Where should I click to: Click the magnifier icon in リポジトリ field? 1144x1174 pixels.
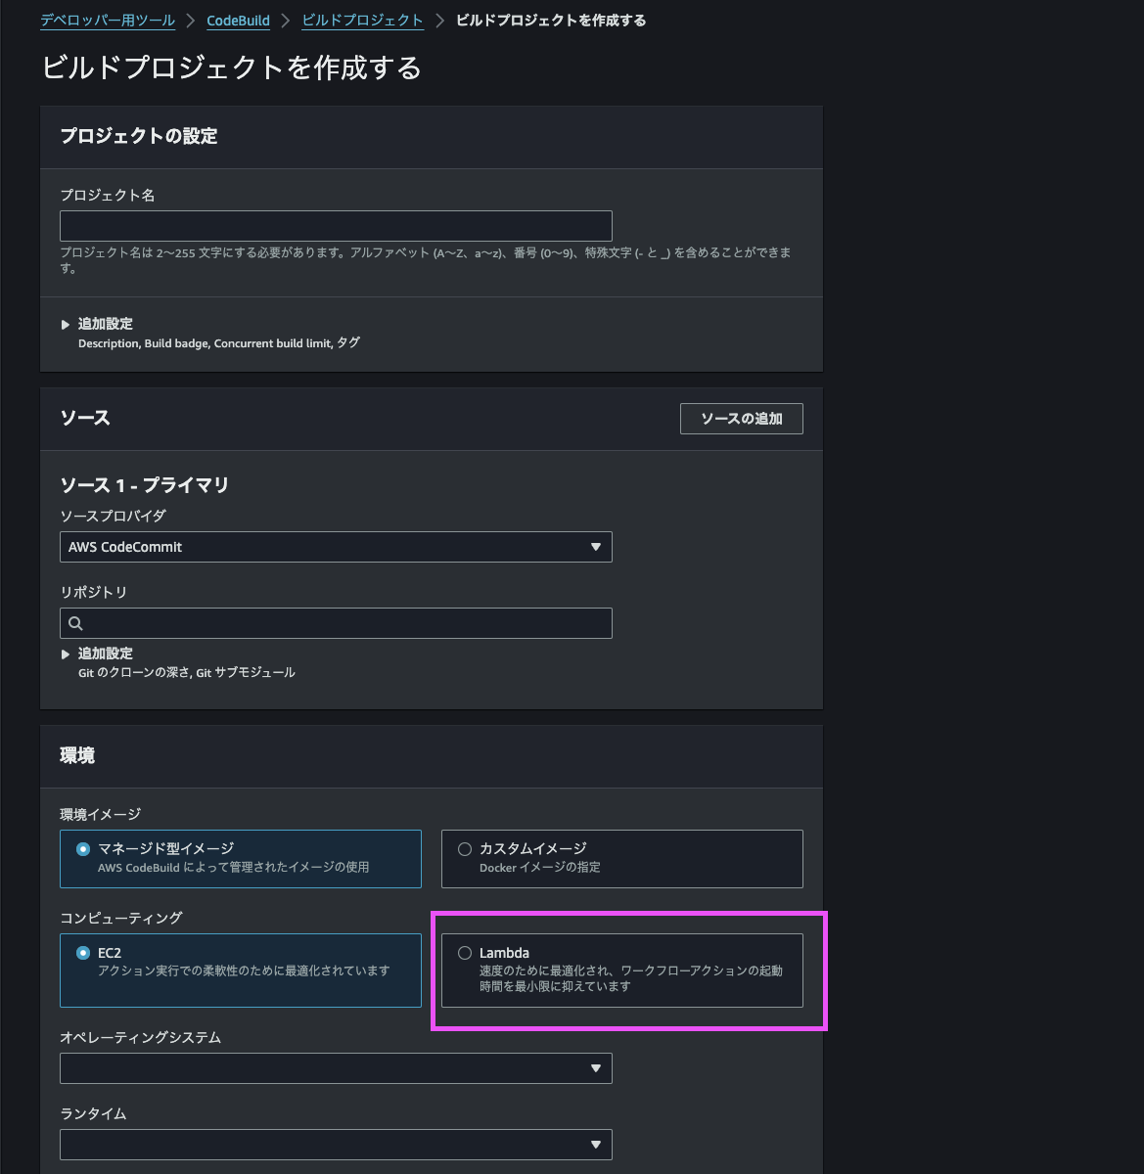[x=75, y=623]
